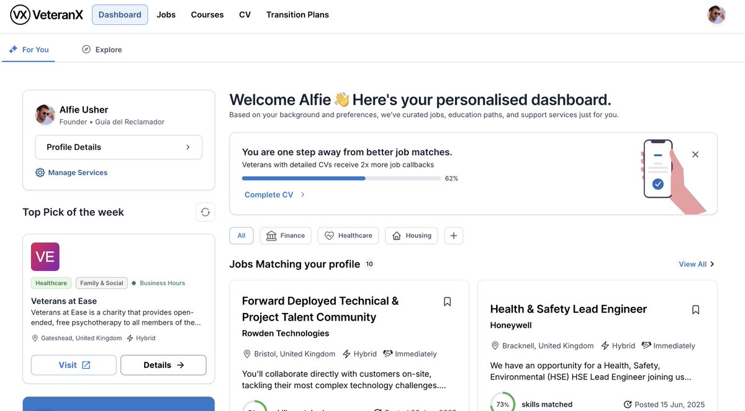Open the user avatar menu in header

[716, 15]
